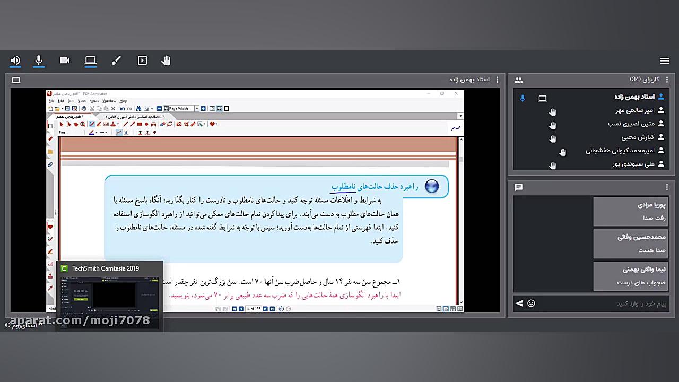Open the Stamp tool
The height and width of the screenshot is (382, 679).
[x=113, y=125]
